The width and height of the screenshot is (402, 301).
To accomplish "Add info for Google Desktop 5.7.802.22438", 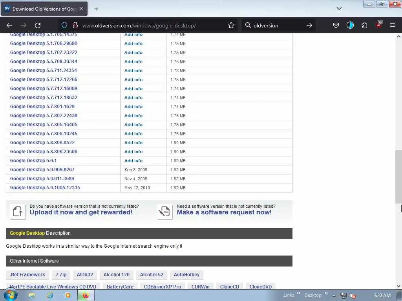I will point(133,116).
